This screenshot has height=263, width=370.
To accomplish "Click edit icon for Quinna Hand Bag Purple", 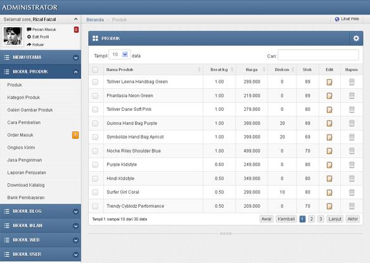I will pos(329,123).
